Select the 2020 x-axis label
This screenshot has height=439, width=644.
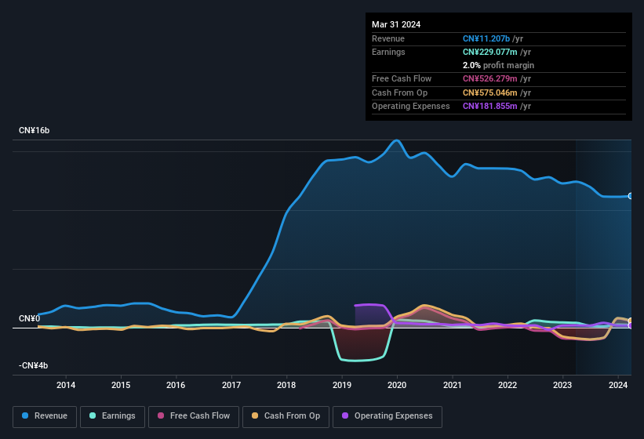pyautogui.click(x=397, y=385)
